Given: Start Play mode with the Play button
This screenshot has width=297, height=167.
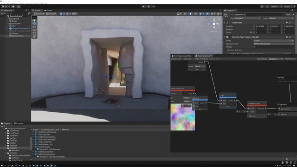Looking at the screenshot, I should pyautogui.click(x=143, y=6).
